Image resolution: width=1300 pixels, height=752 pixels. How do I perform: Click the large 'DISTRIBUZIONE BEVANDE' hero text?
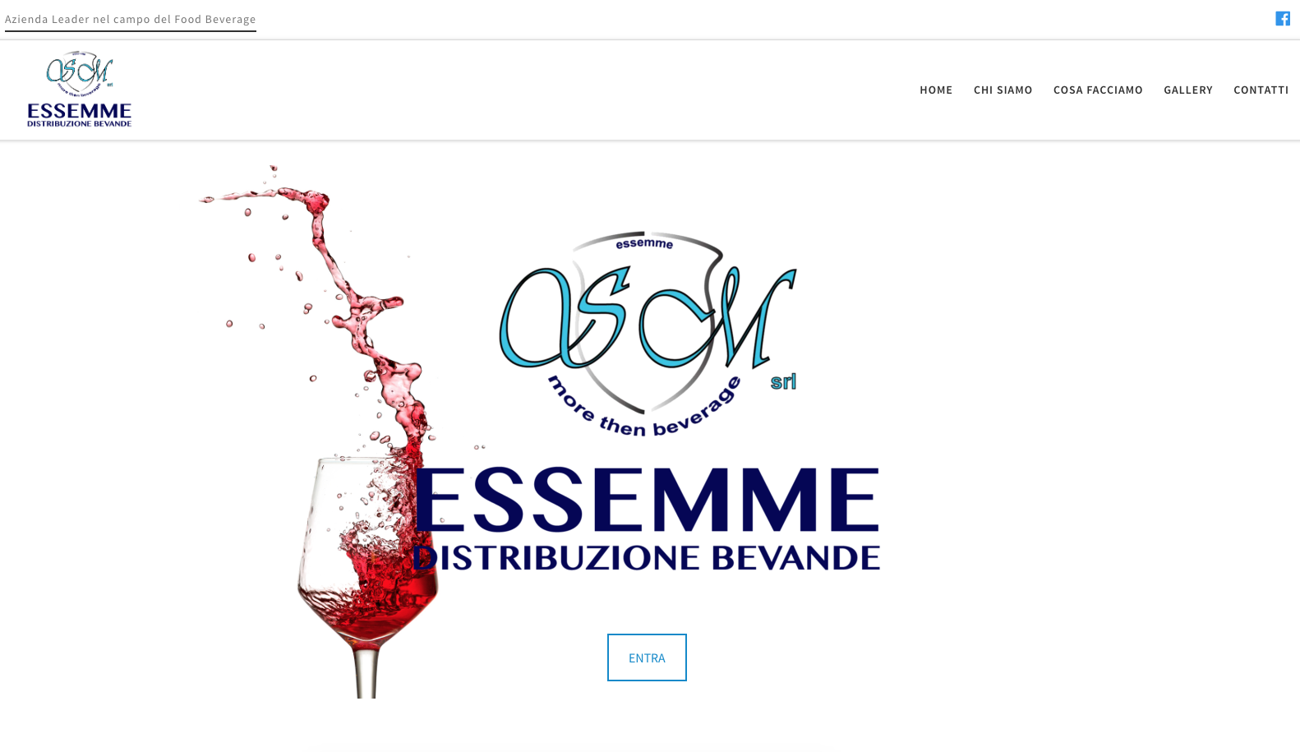(x=647, y=557)
